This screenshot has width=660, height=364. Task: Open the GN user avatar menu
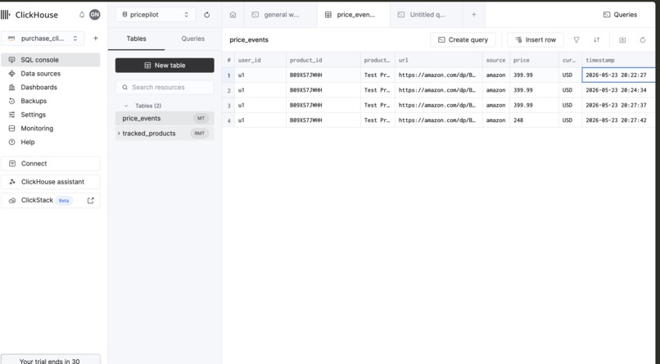point(95,15)
